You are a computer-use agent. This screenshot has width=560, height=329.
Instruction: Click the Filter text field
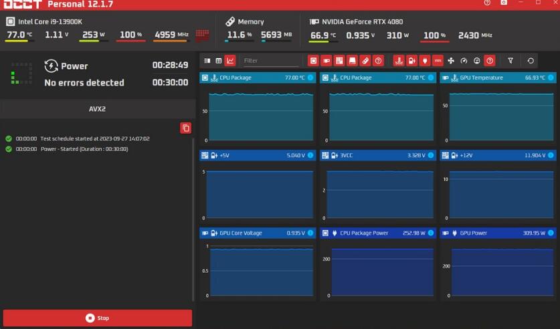(271, 61)
